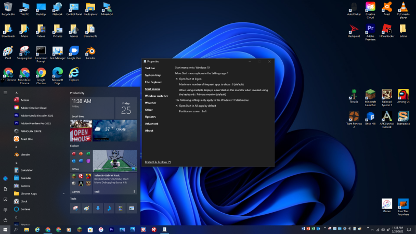Open iTunes from the desktop

pos(386,204)
